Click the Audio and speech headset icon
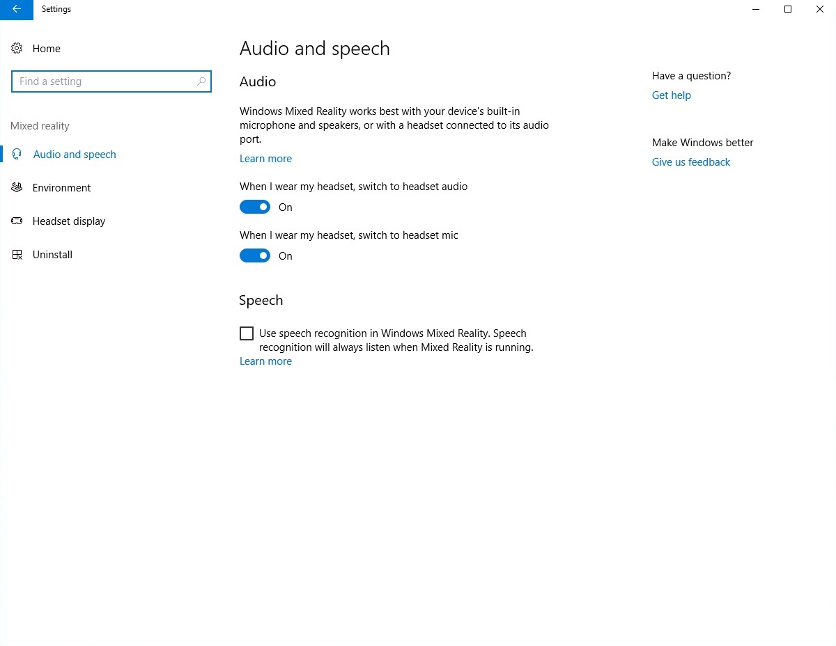 (x=17, y=155)
